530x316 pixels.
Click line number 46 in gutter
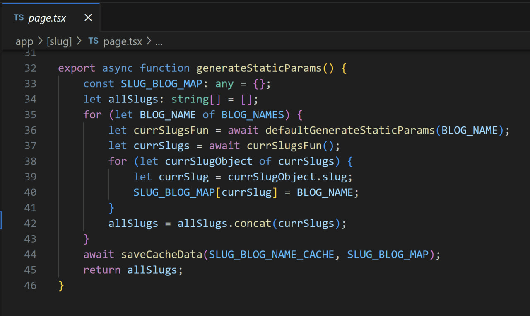pos(30,286)
